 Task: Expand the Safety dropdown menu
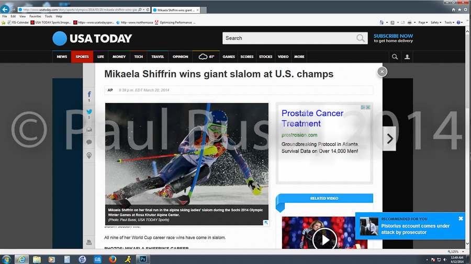pyautogui.click(x=436, y=22)
